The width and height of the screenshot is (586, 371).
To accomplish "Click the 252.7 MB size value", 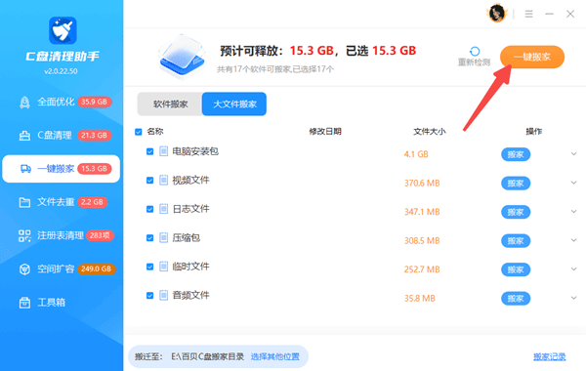I will 422,269.
